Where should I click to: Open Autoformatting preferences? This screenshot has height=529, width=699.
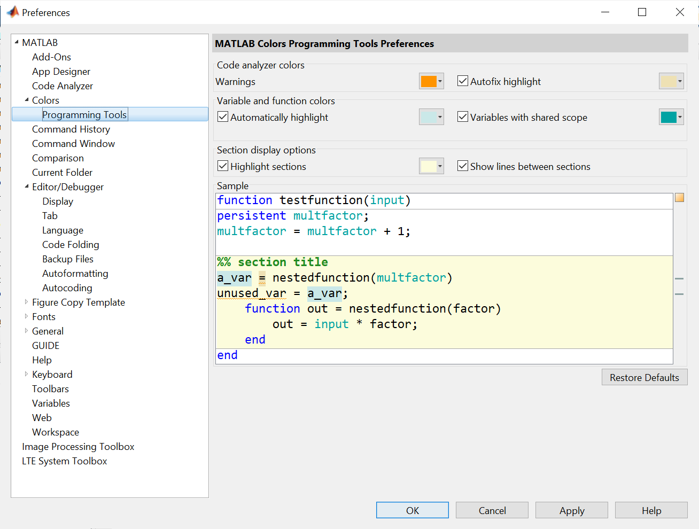tap(75, 273)
